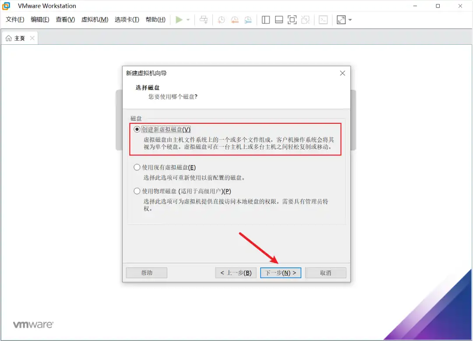Image resolution: width=473 pixels, height=341 pixels.
Task: Close the 主页 tab
Action: point(32,38)
